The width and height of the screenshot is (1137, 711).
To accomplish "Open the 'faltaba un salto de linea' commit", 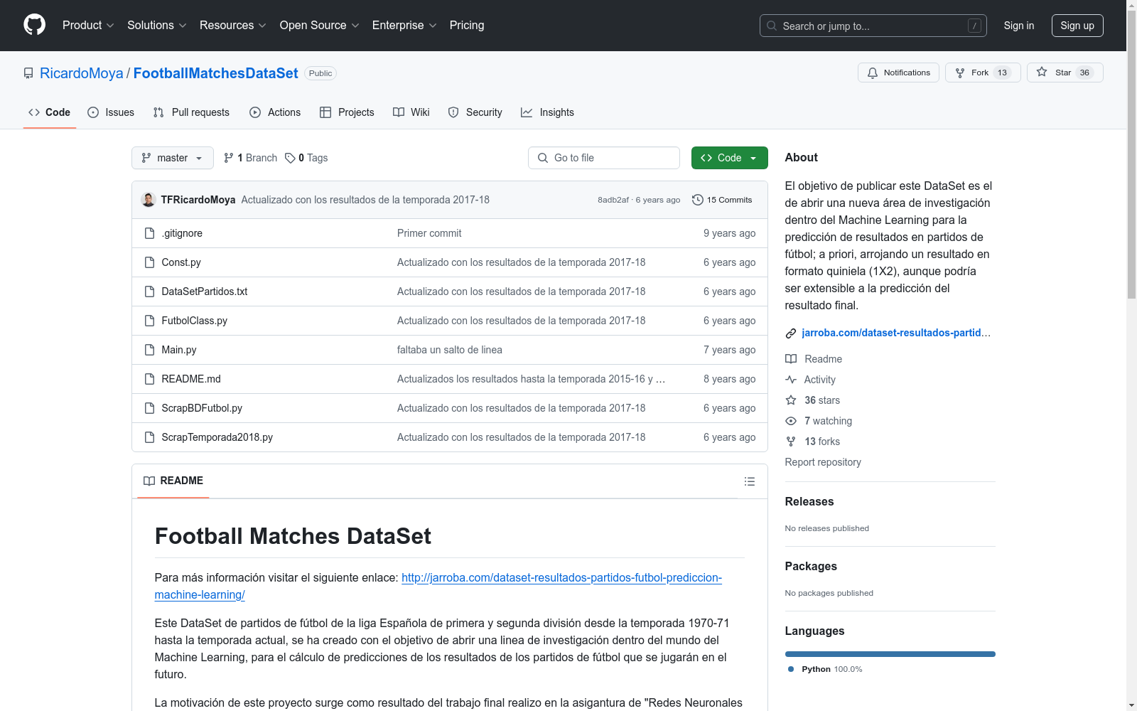I will tap(450, 350).
